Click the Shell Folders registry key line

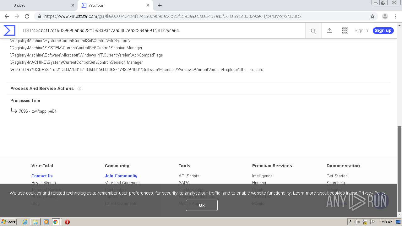click(x=137, y=69)
